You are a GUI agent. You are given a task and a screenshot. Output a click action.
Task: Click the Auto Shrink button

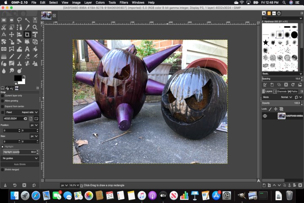tap(19, 164)
